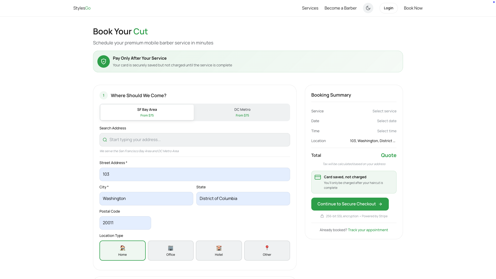Select the SF Bay Area tab

tap(147, 112)
